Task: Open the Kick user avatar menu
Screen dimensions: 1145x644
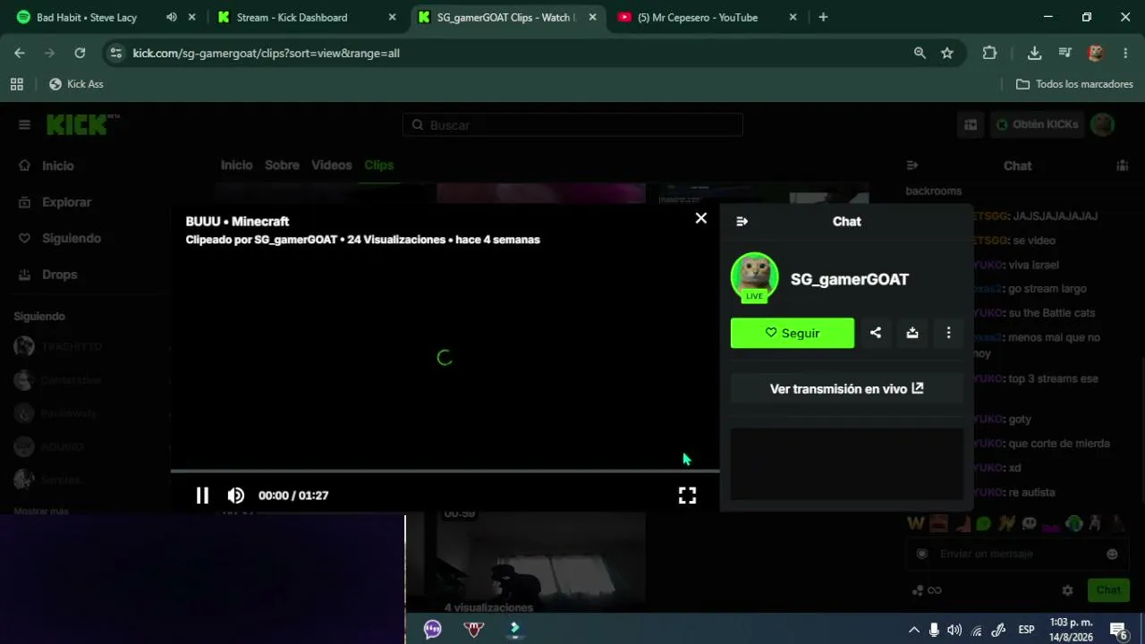Action: [x=1102, y=125]
